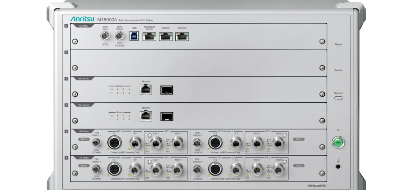Click the A 2 multi-pin connector in slot 1
412x190 pixels.
215,169
